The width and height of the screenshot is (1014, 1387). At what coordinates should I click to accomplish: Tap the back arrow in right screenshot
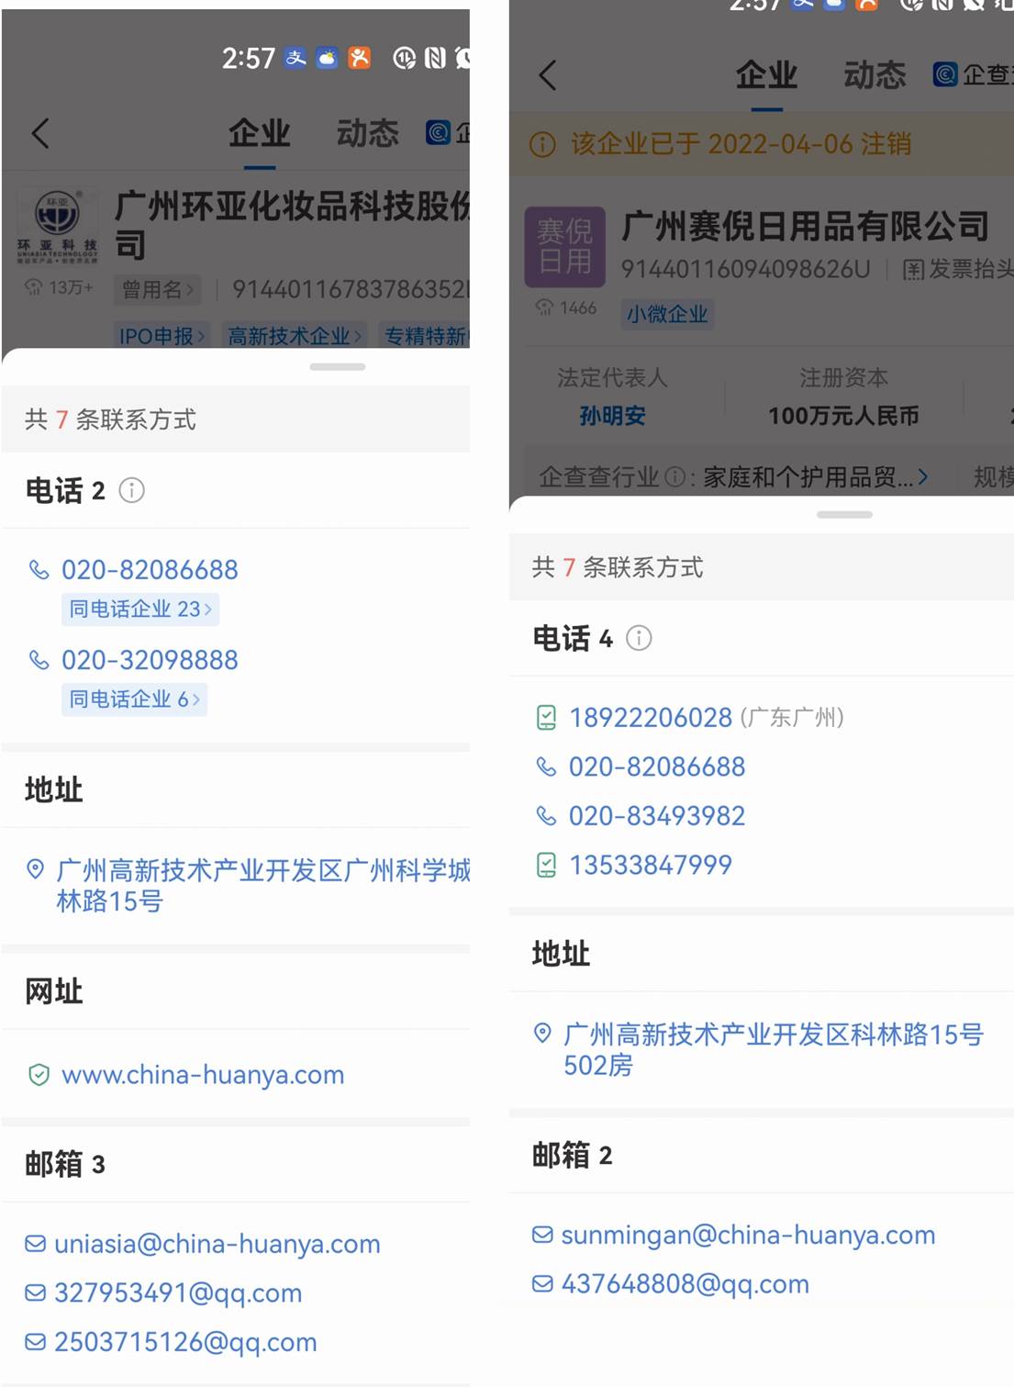tap(548, 75)
